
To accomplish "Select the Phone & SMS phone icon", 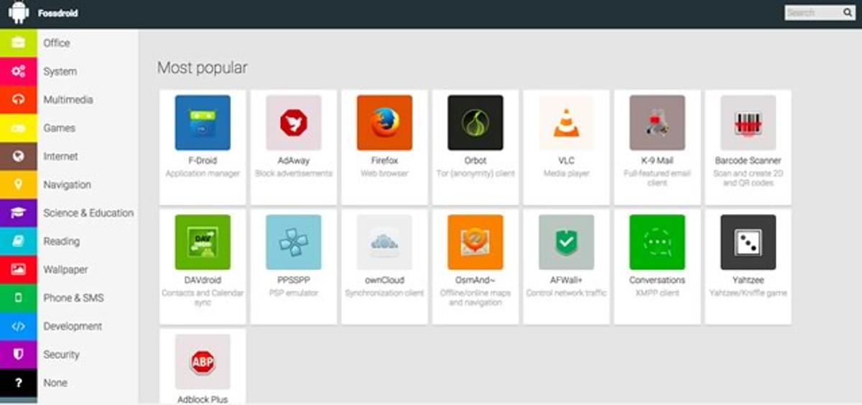I will point(19,297).
